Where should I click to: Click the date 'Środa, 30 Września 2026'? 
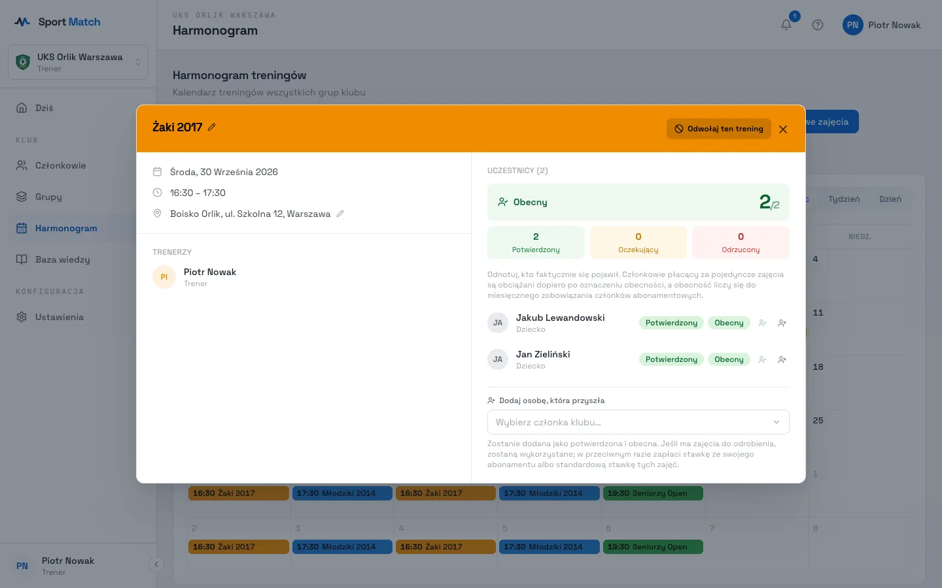pos(224,172)
